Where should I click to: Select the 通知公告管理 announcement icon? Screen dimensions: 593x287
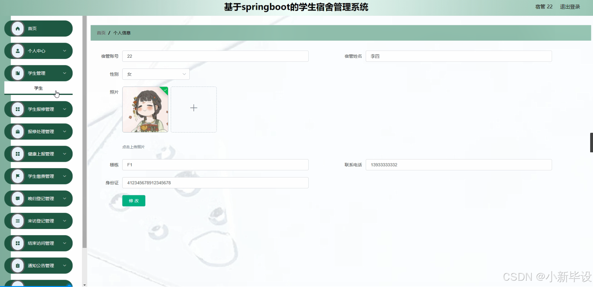18,265
